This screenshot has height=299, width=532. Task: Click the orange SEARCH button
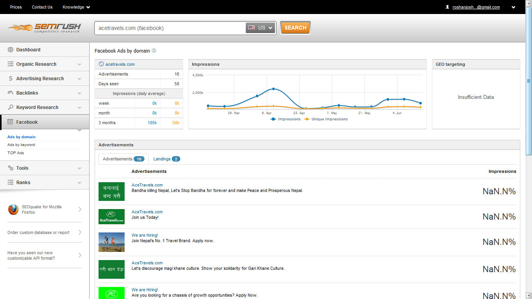coord(295,28)
